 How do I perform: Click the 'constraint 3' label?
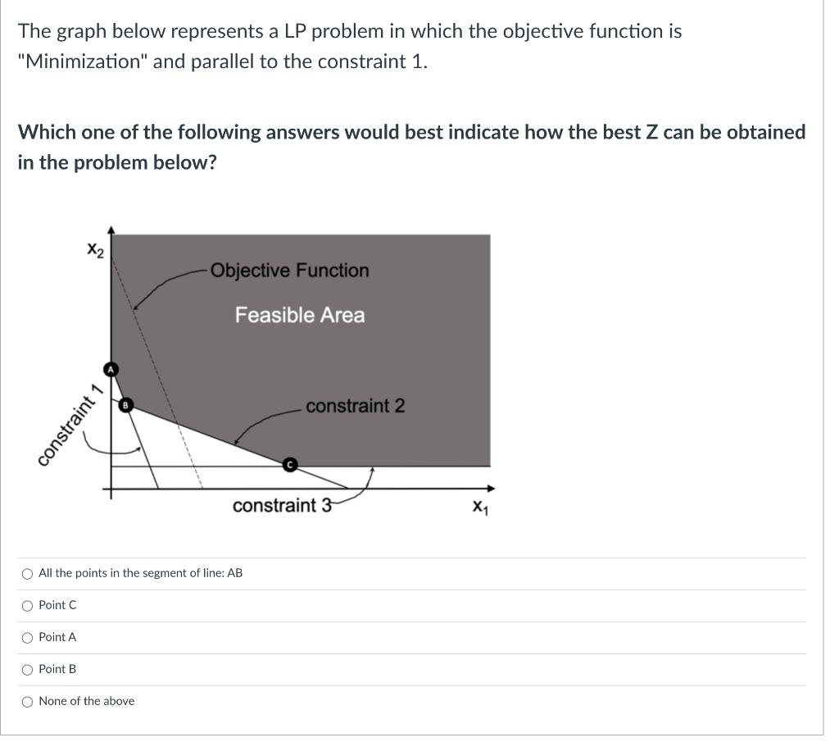pyautogui.click(x=282, y=507)
